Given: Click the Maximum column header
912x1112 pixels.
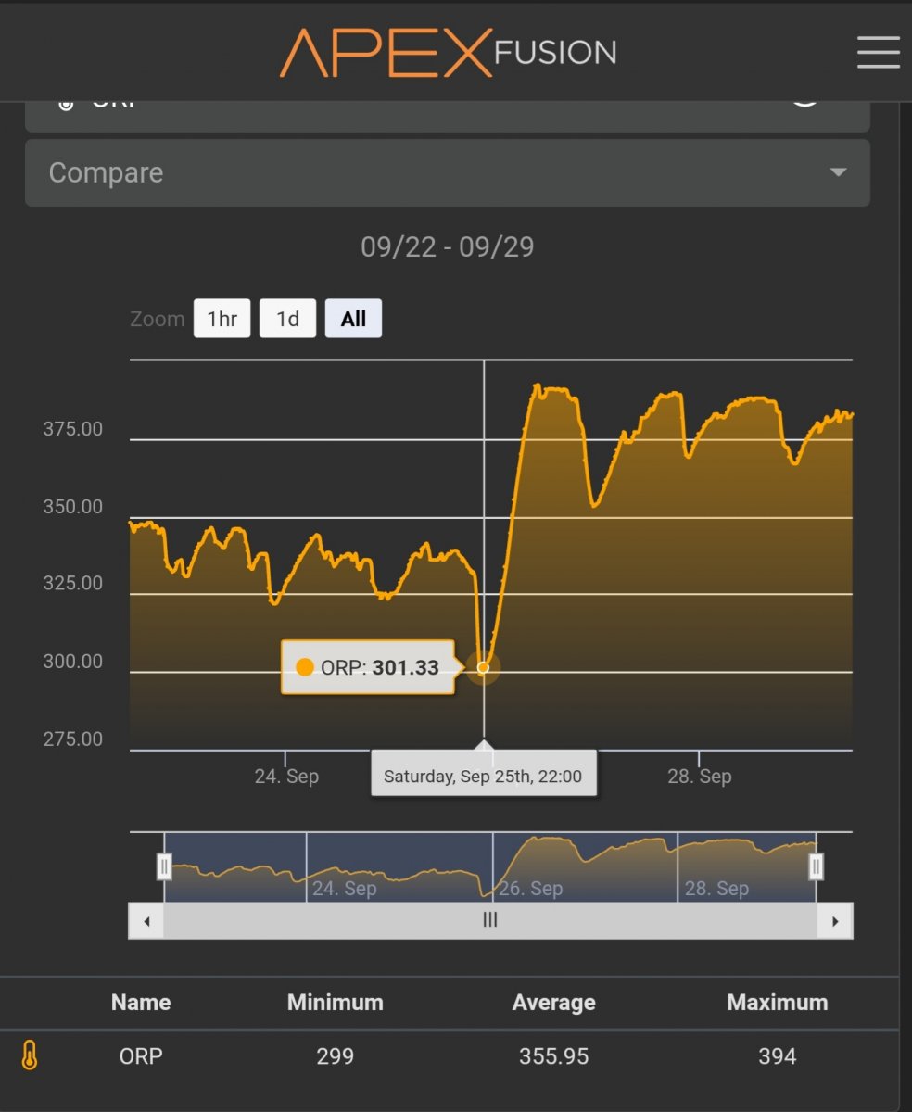Looking at the screenshot, I should point(777,1003).
